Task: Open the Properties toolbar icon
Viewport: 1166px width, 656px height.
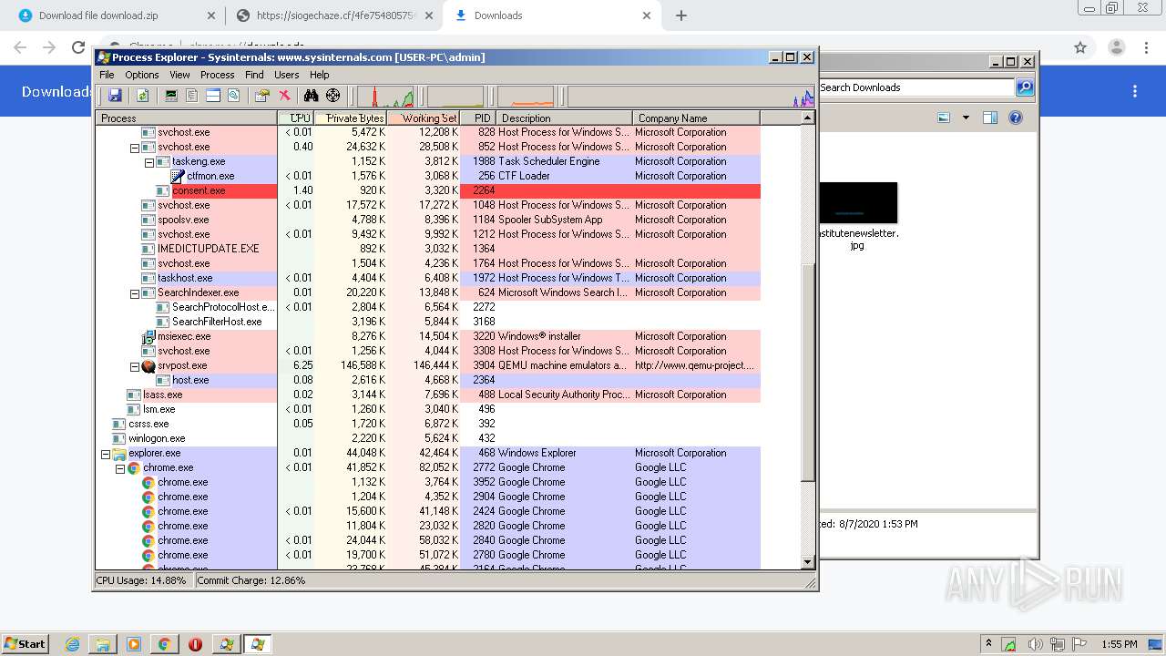Action: pos(262,95)
